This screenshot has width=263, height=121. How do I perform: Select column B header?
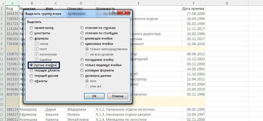click(x=32, y=3)
